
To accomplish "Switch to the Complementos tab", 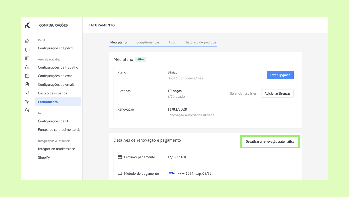I will (148, 42).
